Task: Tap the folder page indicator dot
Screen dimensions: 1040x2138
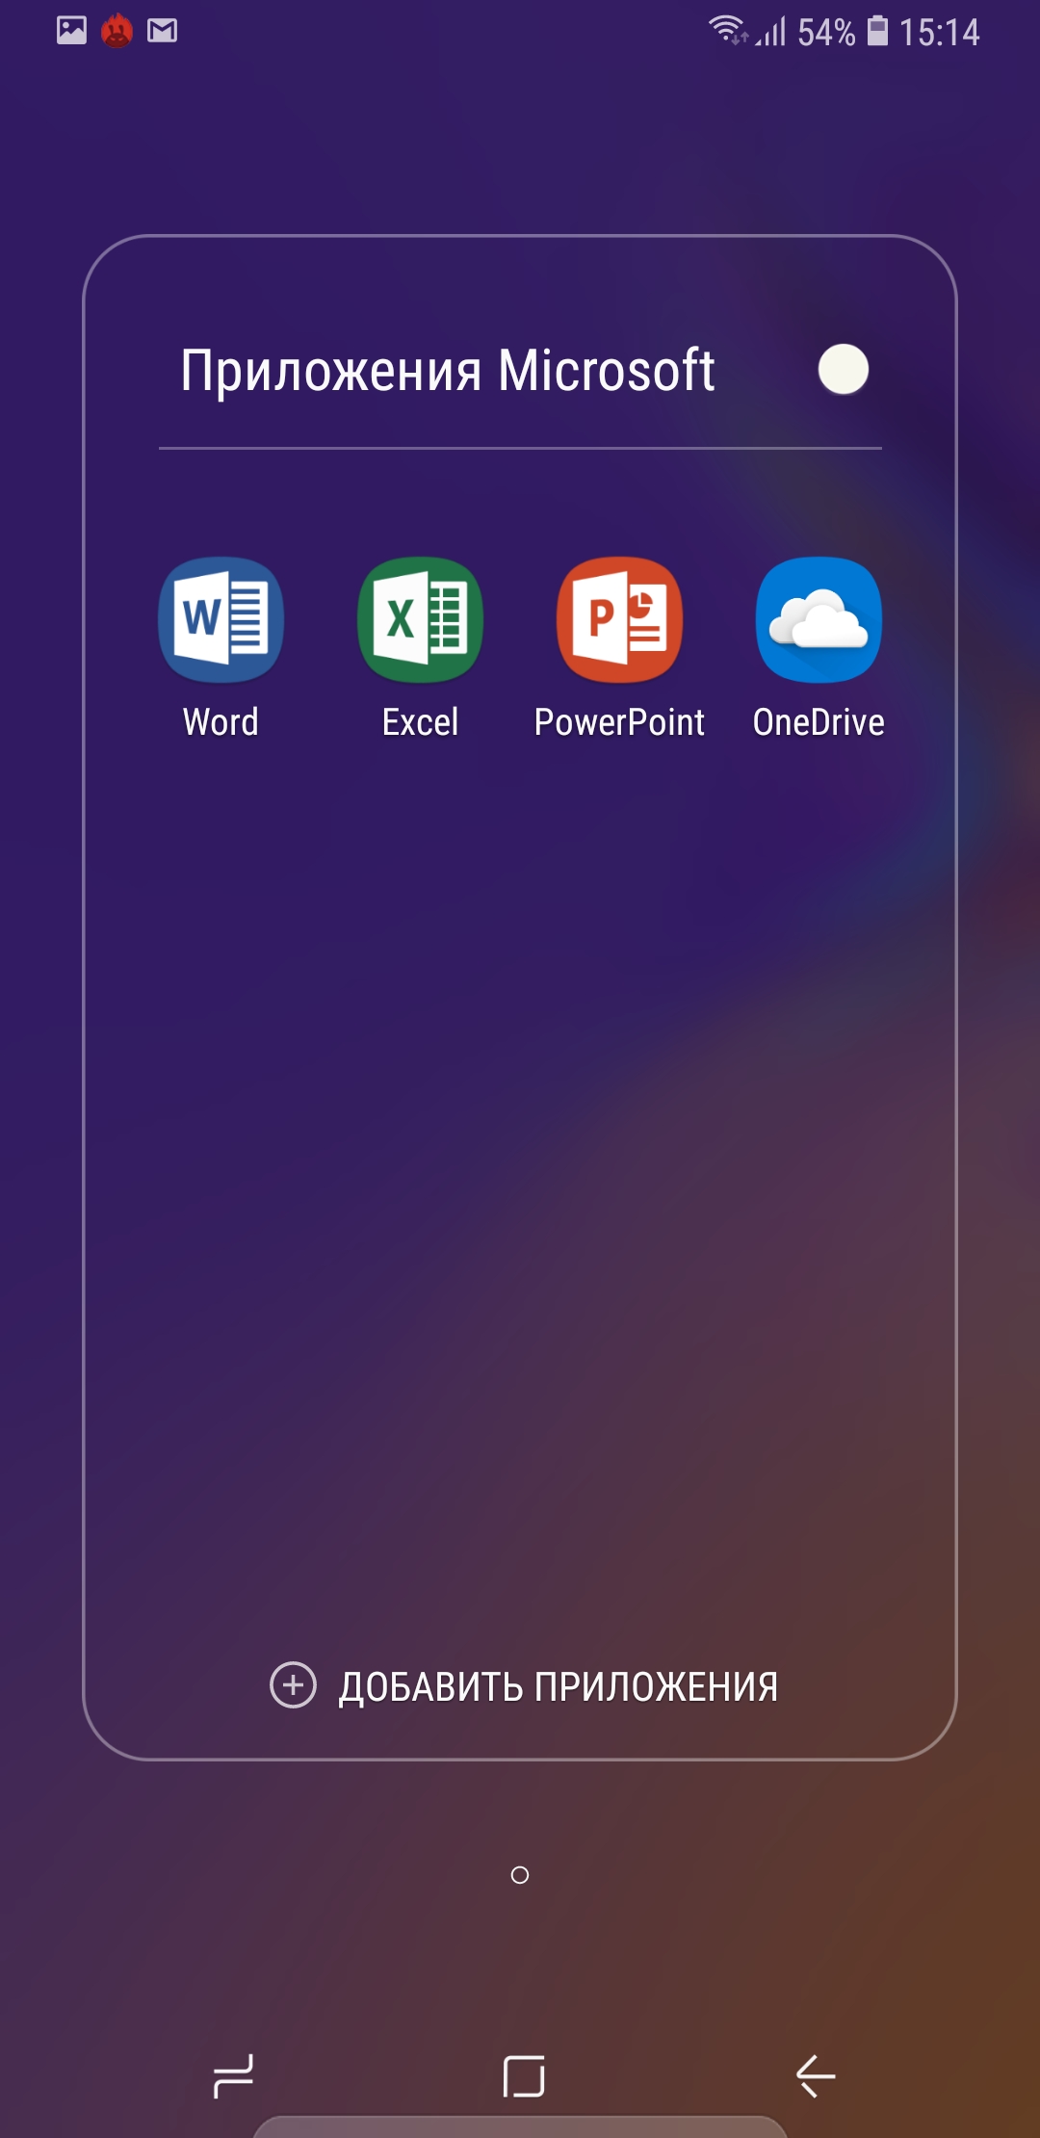Action: tap(520, 1875)
